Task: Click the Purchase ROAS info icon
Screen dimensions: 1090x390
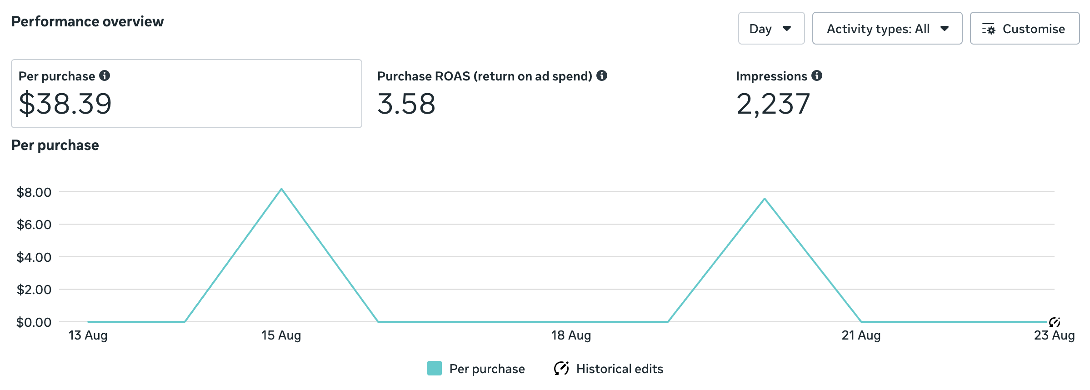Action: (602, 75)
